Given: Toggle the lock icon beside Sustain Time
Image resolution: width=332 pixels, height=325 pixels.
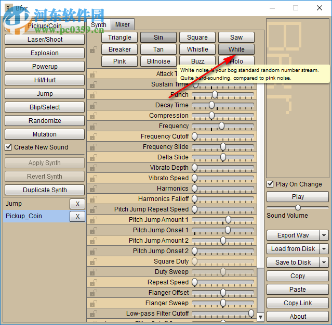Looking at the screenshot, I should click(x=94, y=84).
